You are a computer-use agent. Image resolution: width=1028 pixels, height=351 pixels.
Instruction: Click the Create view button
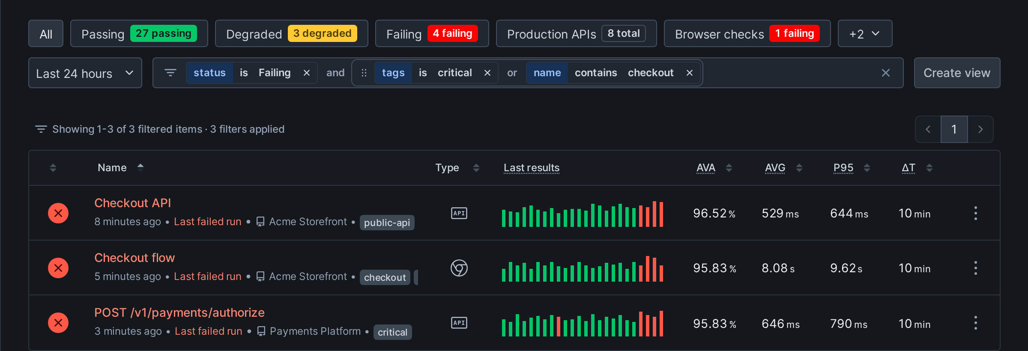coord(957,73)
